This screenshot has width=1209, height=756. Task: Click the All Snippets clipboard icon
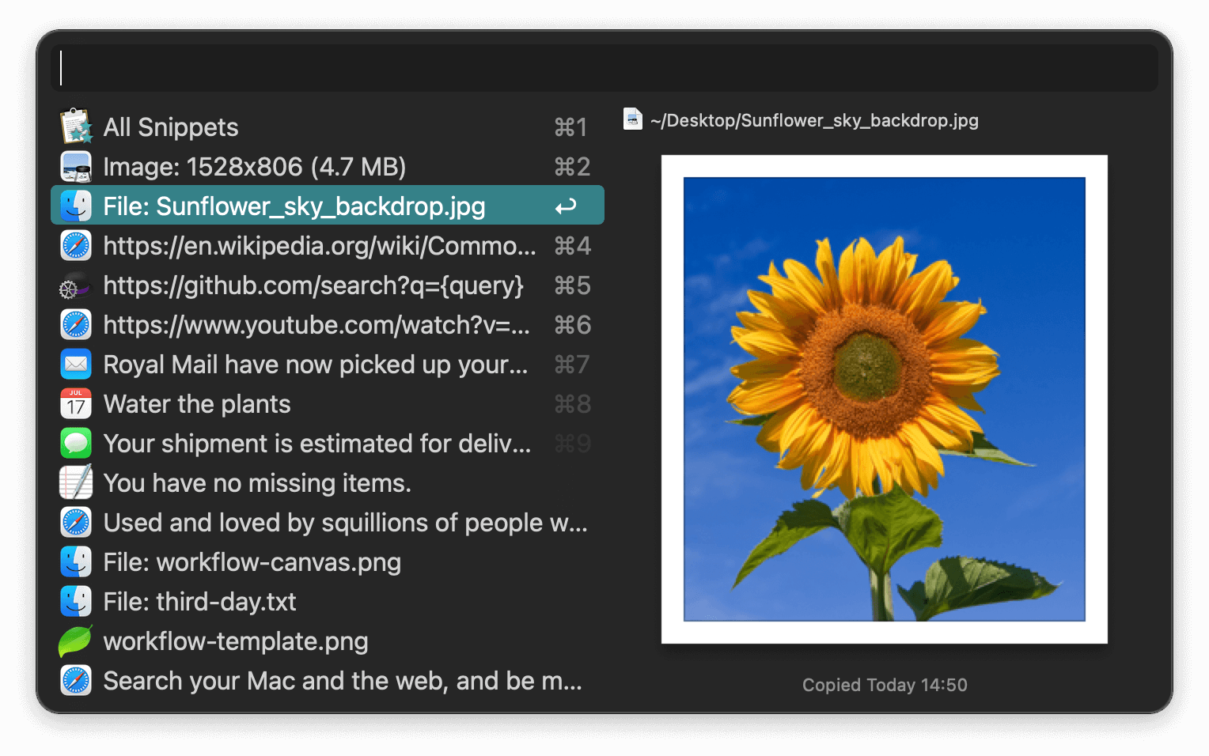coord(75,127)
